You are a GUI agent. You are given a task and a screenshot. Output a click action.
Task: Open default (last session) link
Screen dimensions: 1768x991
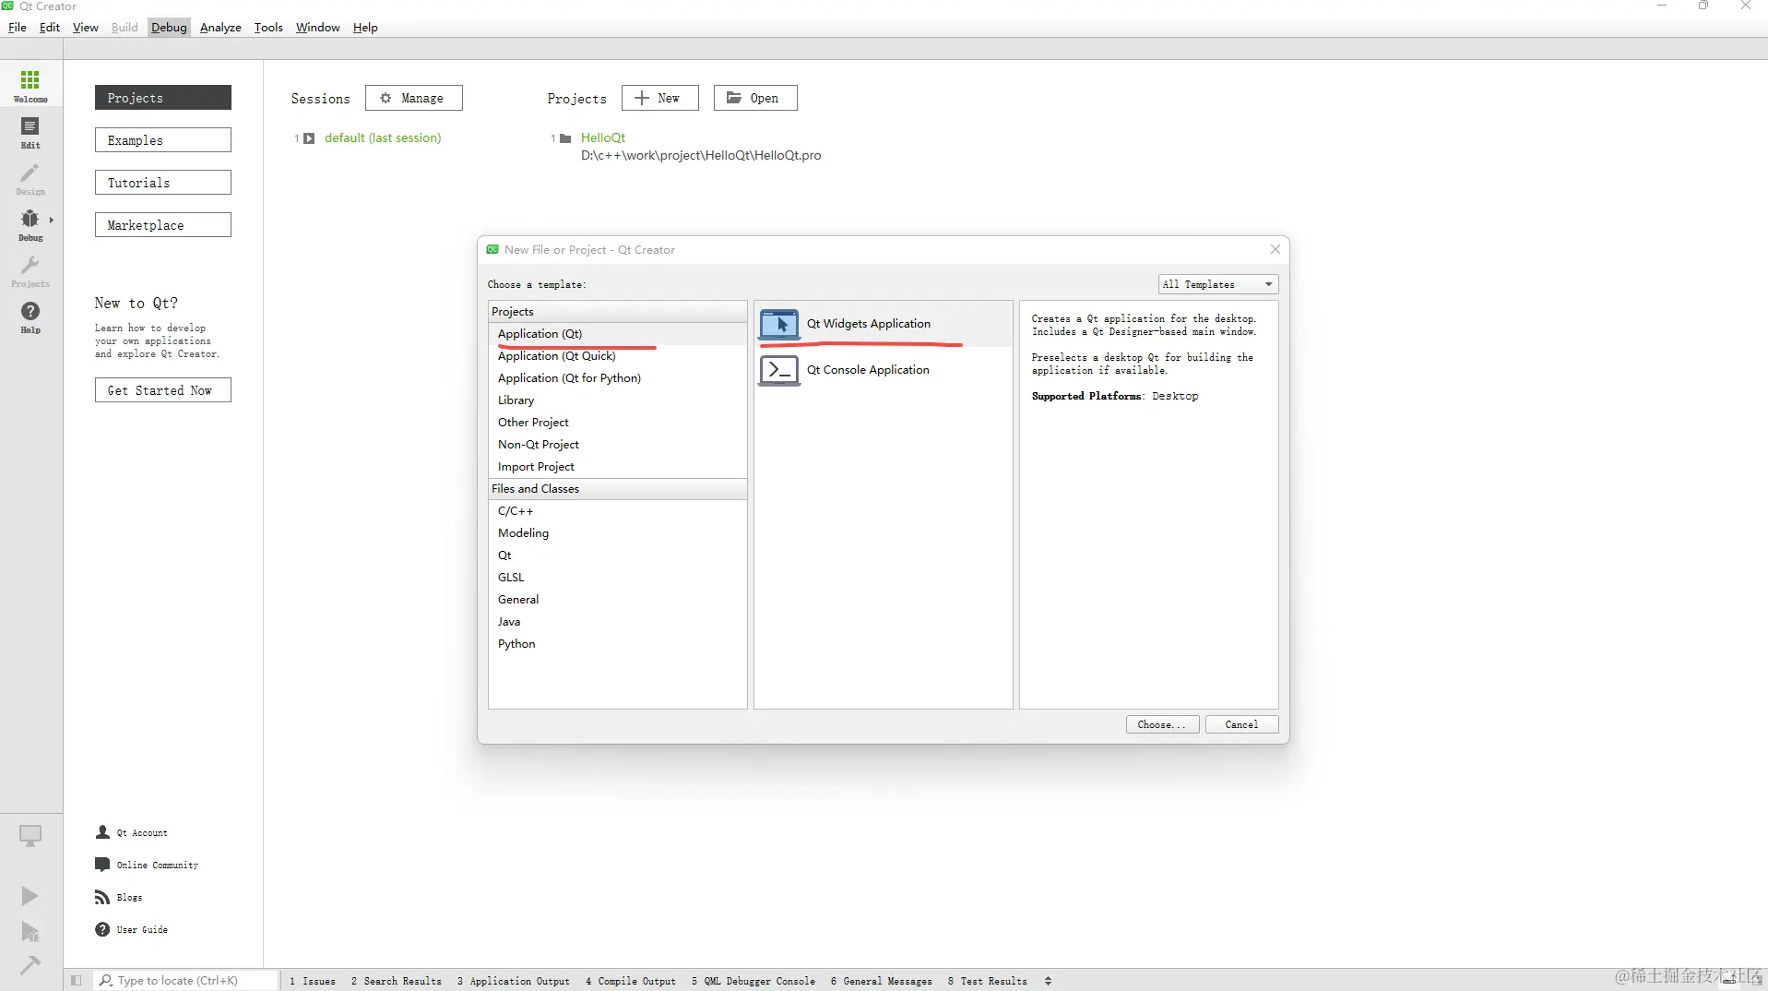tap(383, 137)
